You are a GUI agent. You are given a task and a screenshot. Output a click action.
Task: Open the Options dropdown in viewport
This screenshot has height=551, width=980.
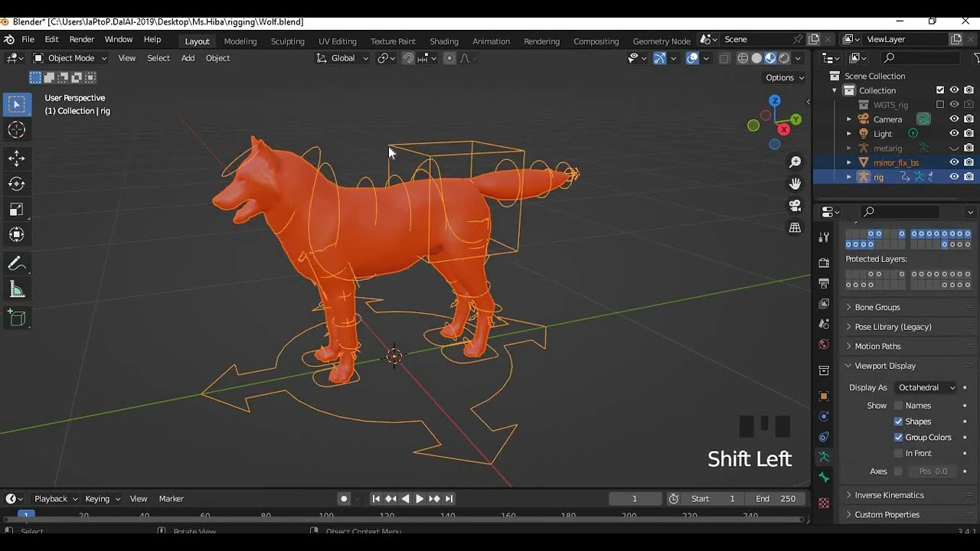click(x=785, y=77)
